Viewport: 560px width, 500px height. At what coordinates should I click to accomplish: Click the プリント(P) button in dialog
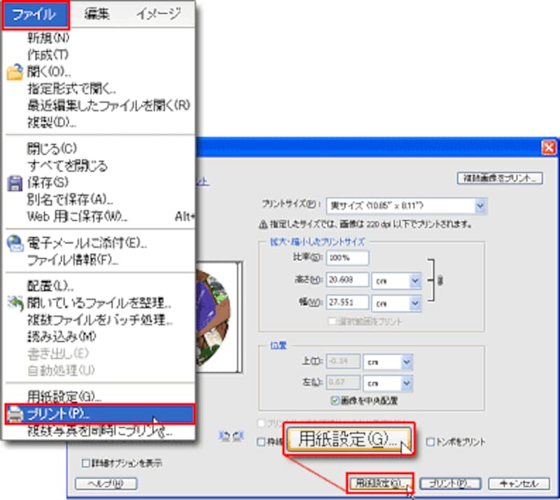coord(450,484)
